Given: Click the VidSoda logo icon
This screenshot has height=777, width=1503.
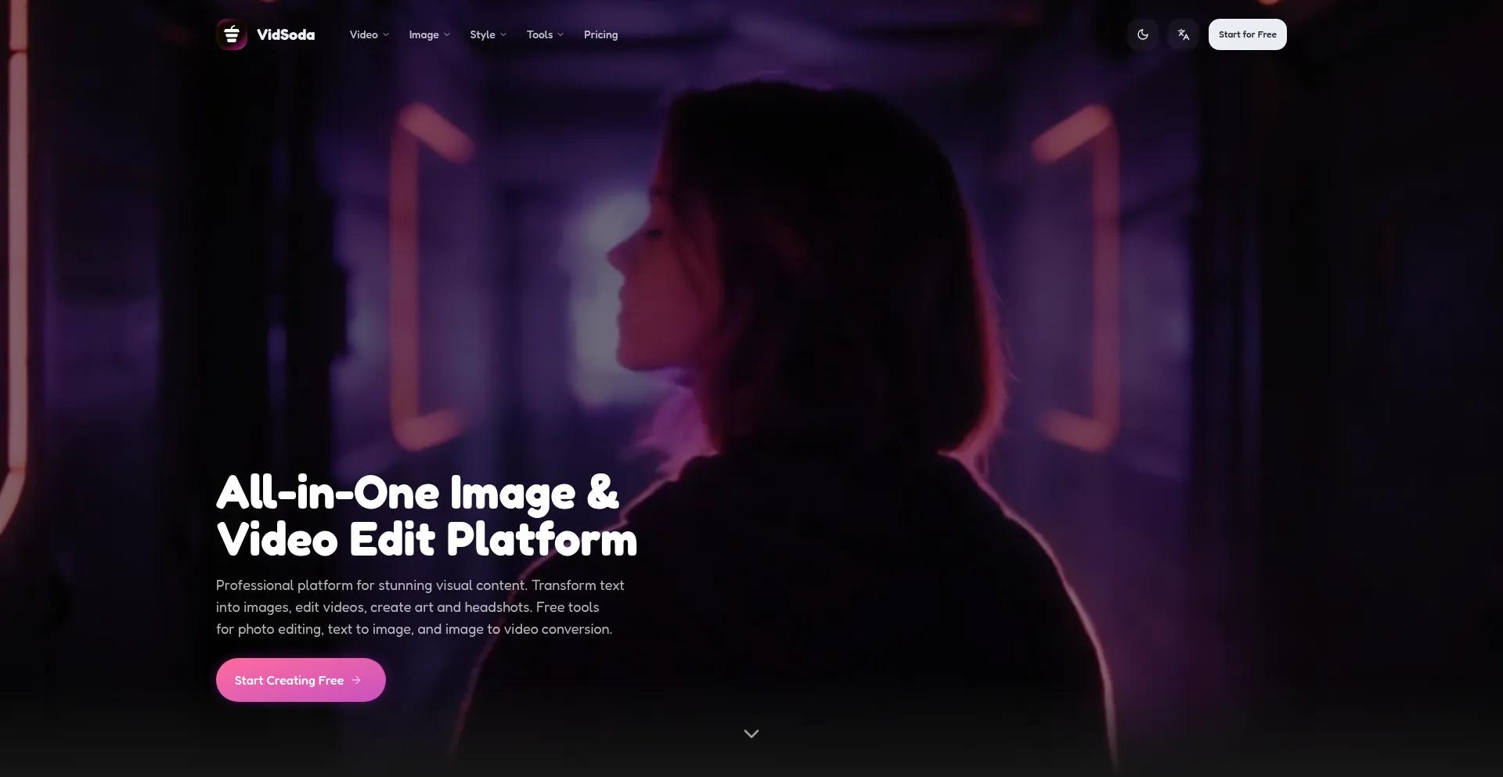Looking at the screenshot, I should pyautogui.click(x=232, y=34).
